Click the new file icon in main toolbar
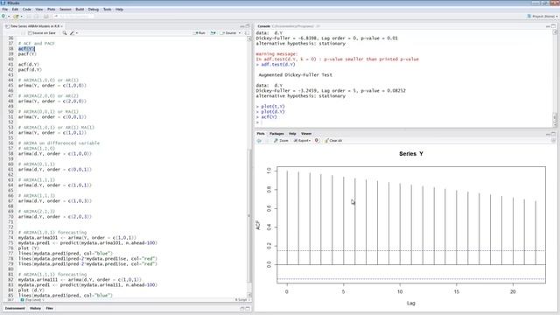The width and height of the screenshot is (560, 315). point(3,17)
